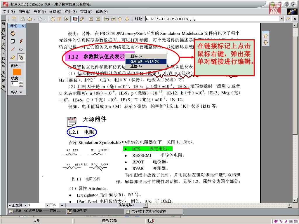The image size is (299, 224).
Task: Click the chapter contents toolbar icon
Action: coord(14,19)
